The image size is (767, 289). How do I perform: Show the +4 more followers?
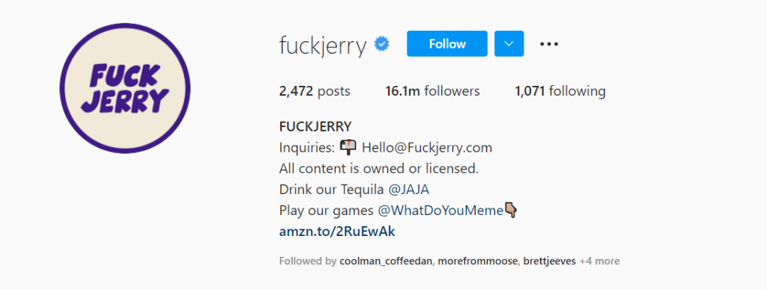599,261
